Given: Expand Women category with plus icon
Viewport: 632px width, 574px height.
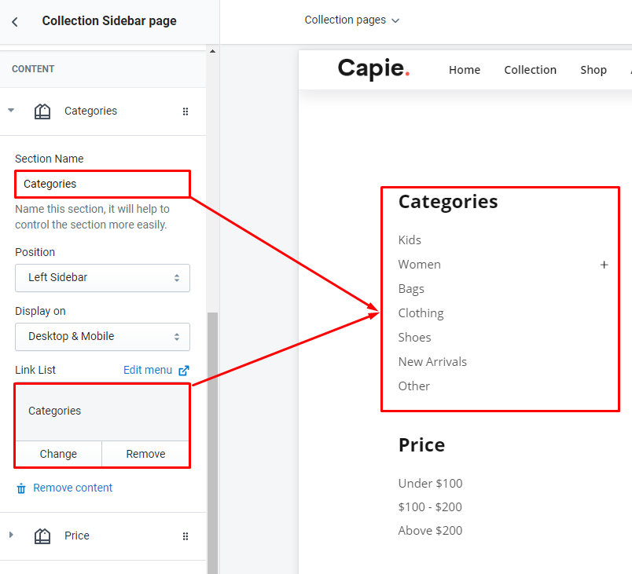Looking at the screenshot, I should (604, 265).
